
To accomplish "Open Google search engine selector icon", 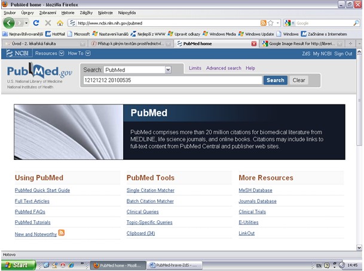I will pyautogui.click(x=288, y=23).
